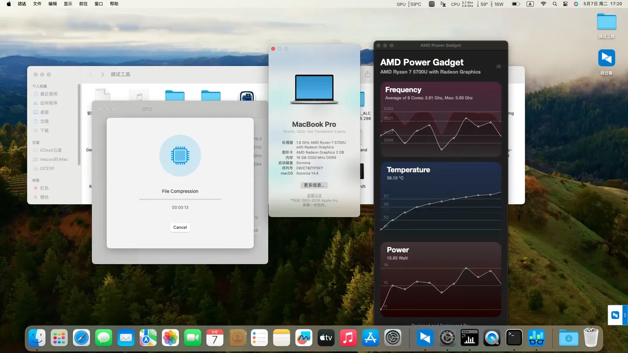Select 应用程序 in Finder sidebar
Image resolution: width=628 pixels, height=353 pixels.
48,103
